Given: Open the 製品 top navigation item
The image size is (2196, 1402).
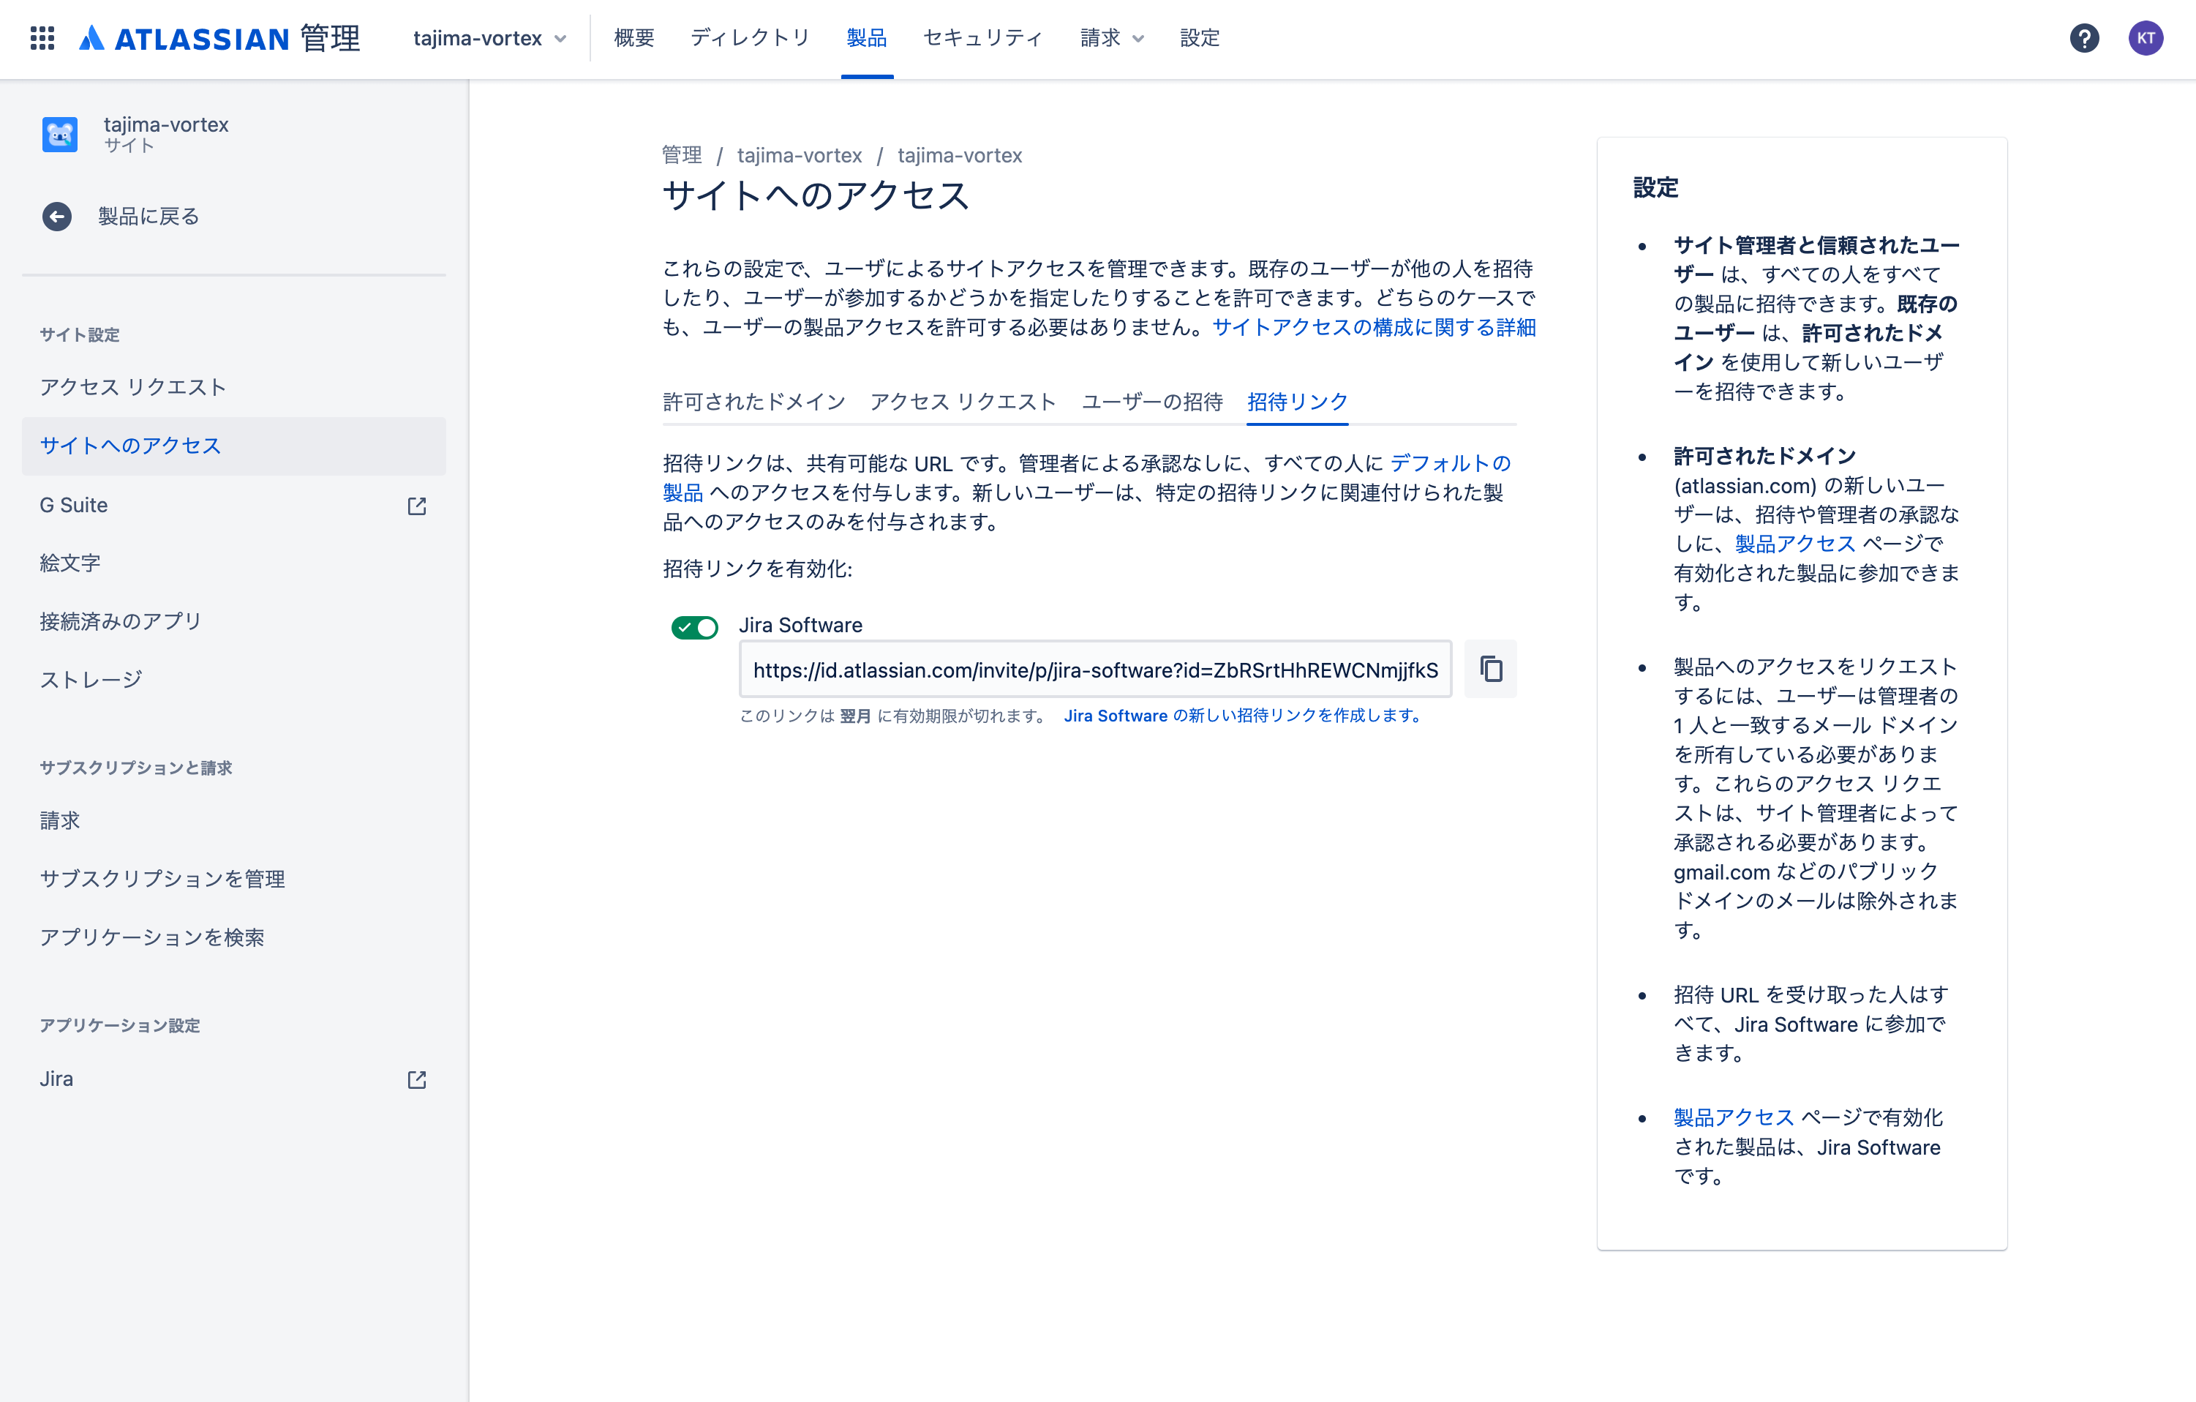Looking at the screenshot, I should 866,37.
